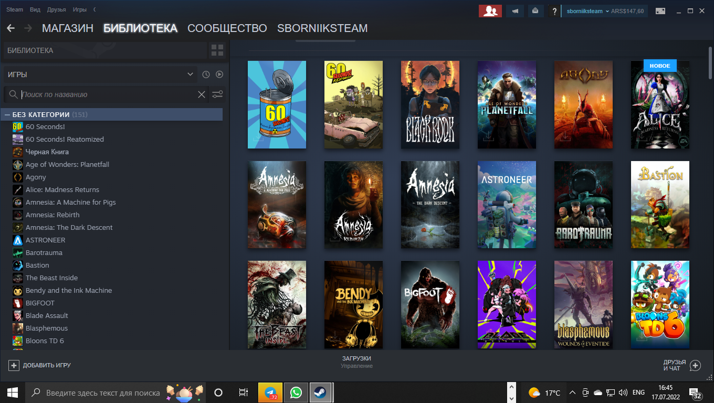Viewport: 714px width, 403px height.
Task: Select 60 Seconds! game icon in list
Action: tap(17, 126)
